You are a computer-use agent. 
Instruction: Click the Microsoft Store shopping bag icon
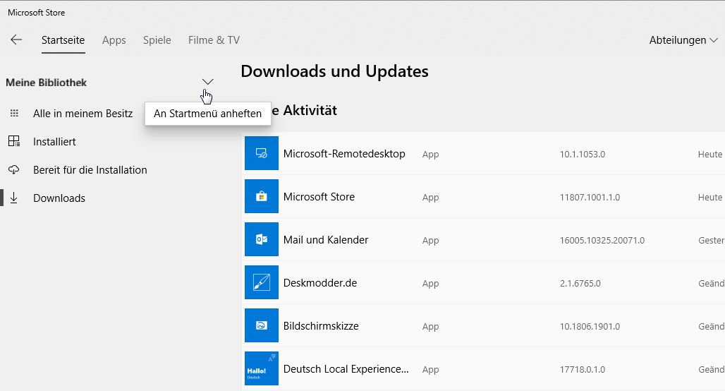[x=261, y=197]
